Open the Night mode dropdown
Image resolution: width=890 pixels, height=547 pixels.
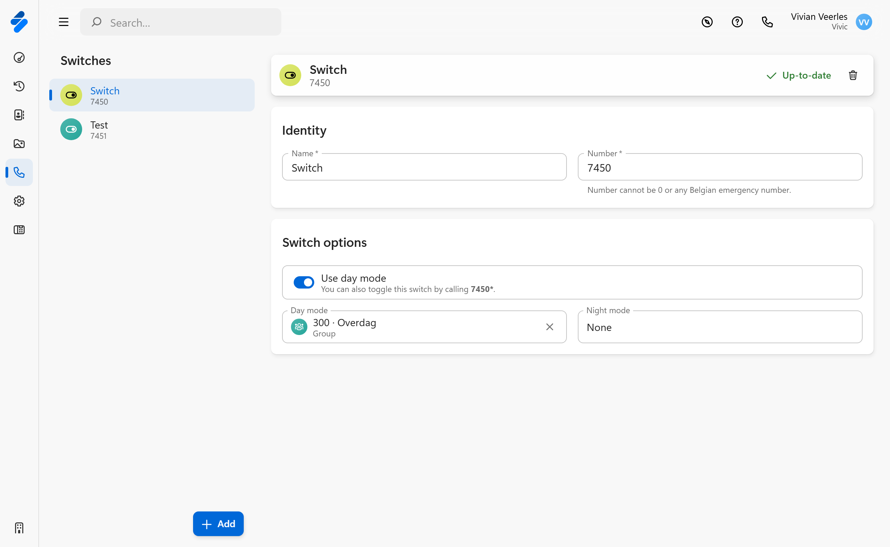[x=720, y=327]
